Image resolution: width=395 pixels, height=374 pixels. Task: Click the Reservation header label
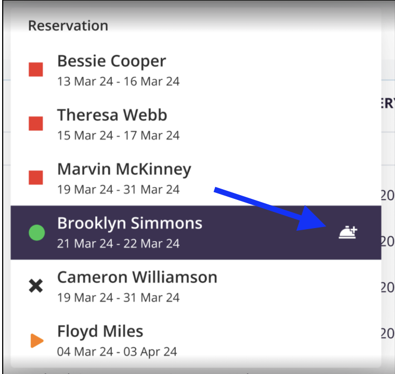(68, 25)
